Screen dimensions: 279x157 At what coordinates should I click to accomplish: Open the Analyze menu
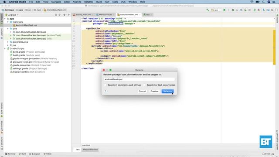tap(77, 2)
